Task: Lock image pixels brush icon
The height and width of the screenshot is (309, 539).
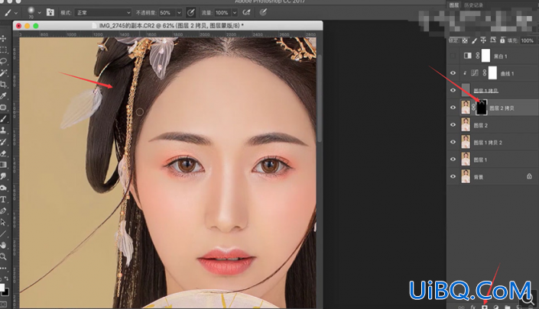Action: [x=474, y=40]
